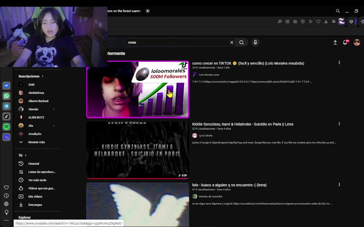Open 'Kiddie Gxnzxlxss, Itami & Helabroke' video title
This screenshot has width=364, height=227.
pyautogui.click(x=243, y=124)
